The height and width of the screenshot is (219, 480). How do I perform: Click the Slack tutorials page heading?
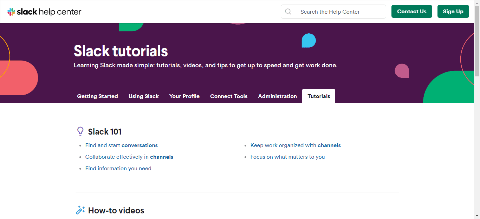121,51
